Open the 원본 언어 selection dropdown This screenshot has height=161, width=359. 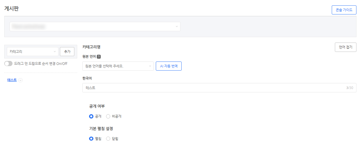click(x=118, y=66)
